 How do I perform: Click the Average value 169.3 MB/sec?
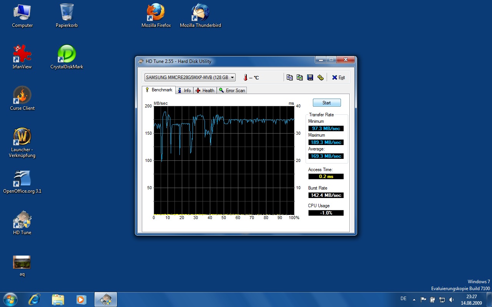(326, 156)
